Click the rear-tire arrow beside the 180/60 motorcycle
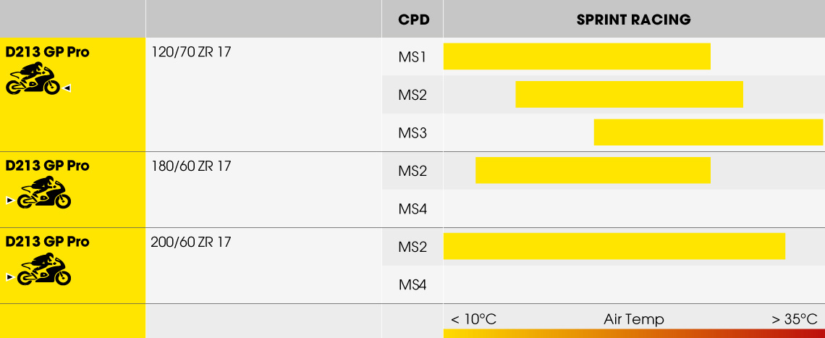Screen dimensions: 825x338 pyautogui.click(x=9, y=200)
